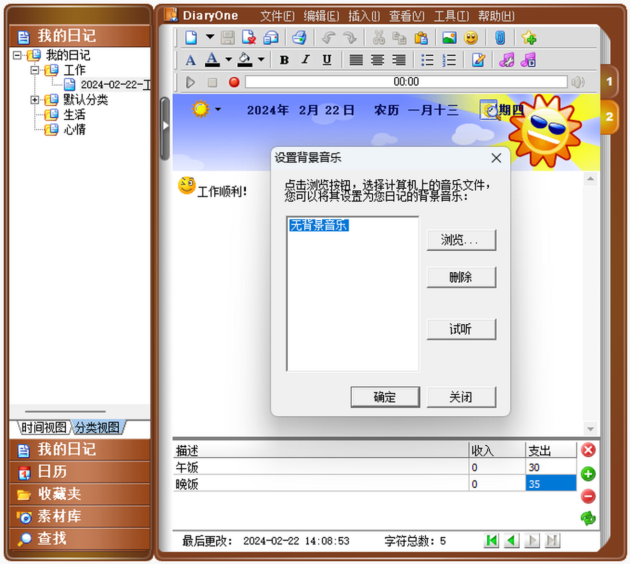
Task: Remove expense row with red minus icon
Action: click(x=588, y=496)
